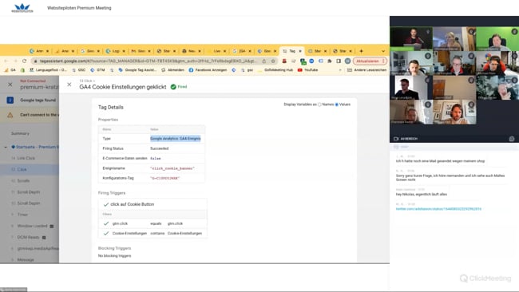The image size is (519, 292).
Task: Open the LanguageTool bookmark
Action: pyautogui.click(x=49, y=70)
